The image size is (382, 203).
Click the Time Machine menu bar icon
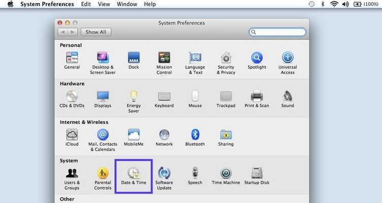click(x=311, y=4)
